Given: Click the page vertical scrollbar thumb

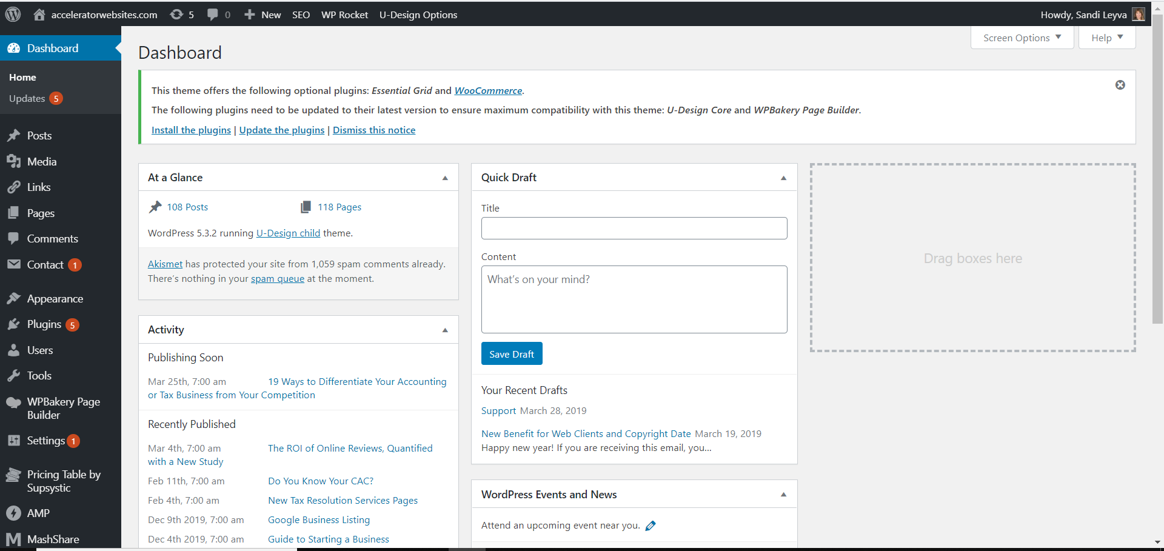Looking at the screenshot, I should coord(1157,170).
